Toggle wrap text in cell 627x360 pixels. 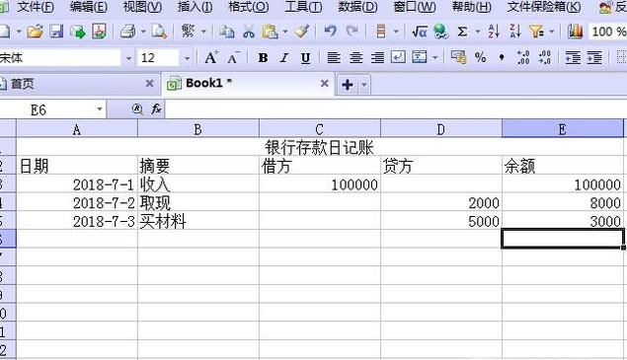[398, 58]
